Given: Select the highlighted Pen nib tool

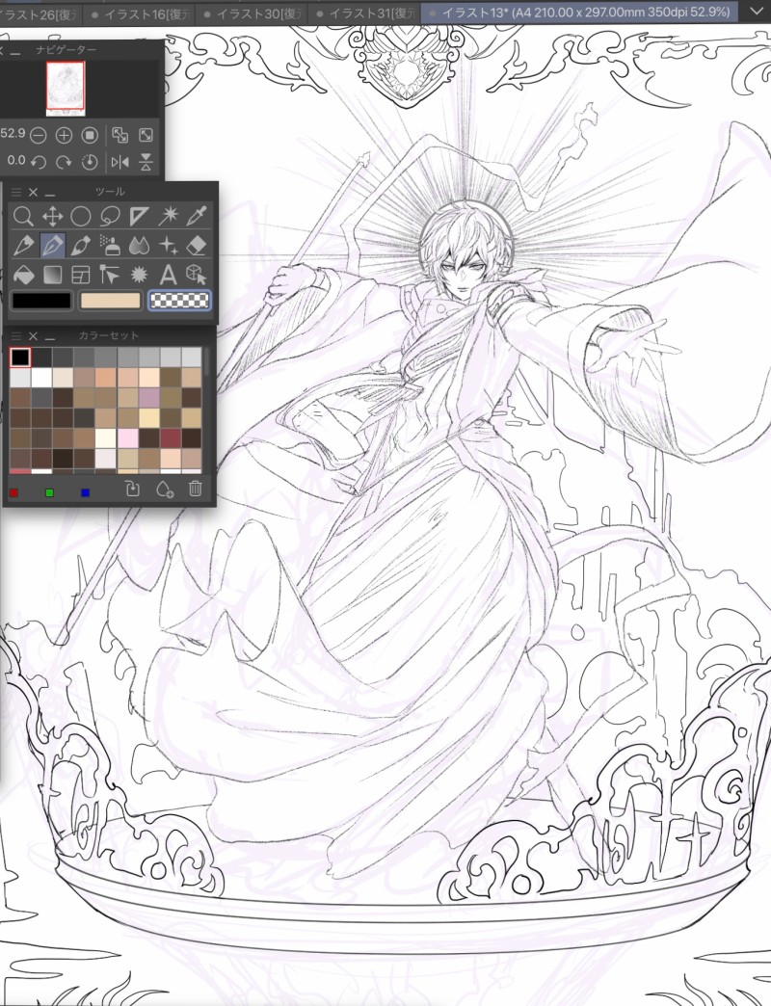Looking at the screenshot, I should coord(52,245).
